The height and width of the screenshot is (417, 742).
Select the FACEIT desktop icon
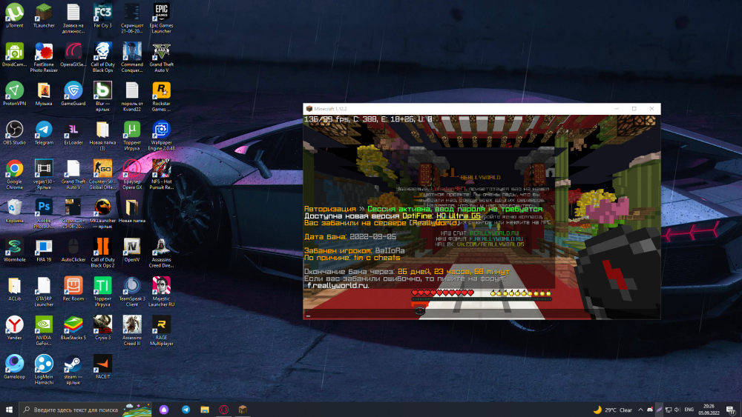point(102,367)
